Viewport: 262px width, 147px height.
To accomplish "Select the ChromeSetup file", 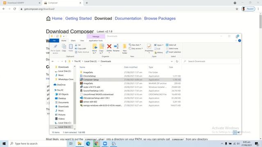I will coord(130,76).
